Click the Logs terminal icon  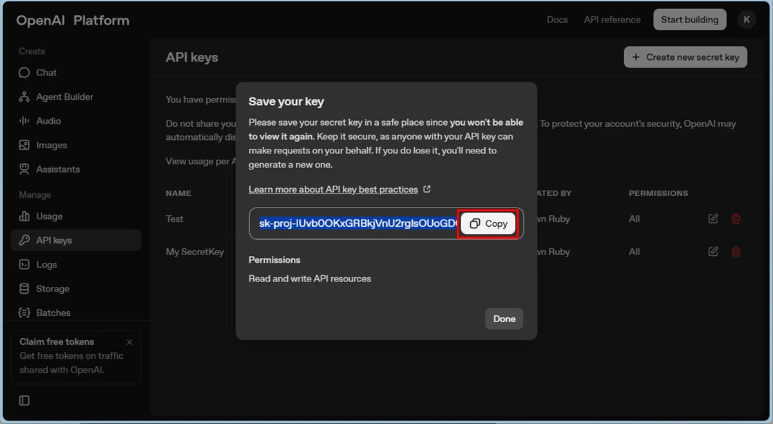pyautogui.click(x=24, y=265)
